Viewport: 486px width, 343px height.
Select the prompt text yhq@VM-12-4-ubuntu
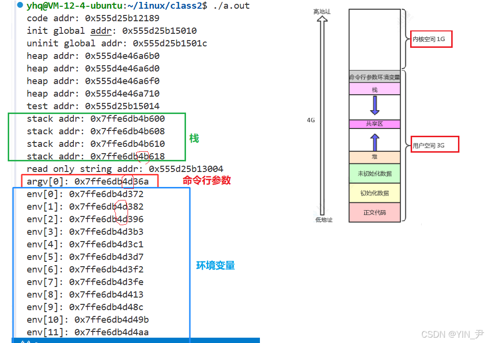75,6
